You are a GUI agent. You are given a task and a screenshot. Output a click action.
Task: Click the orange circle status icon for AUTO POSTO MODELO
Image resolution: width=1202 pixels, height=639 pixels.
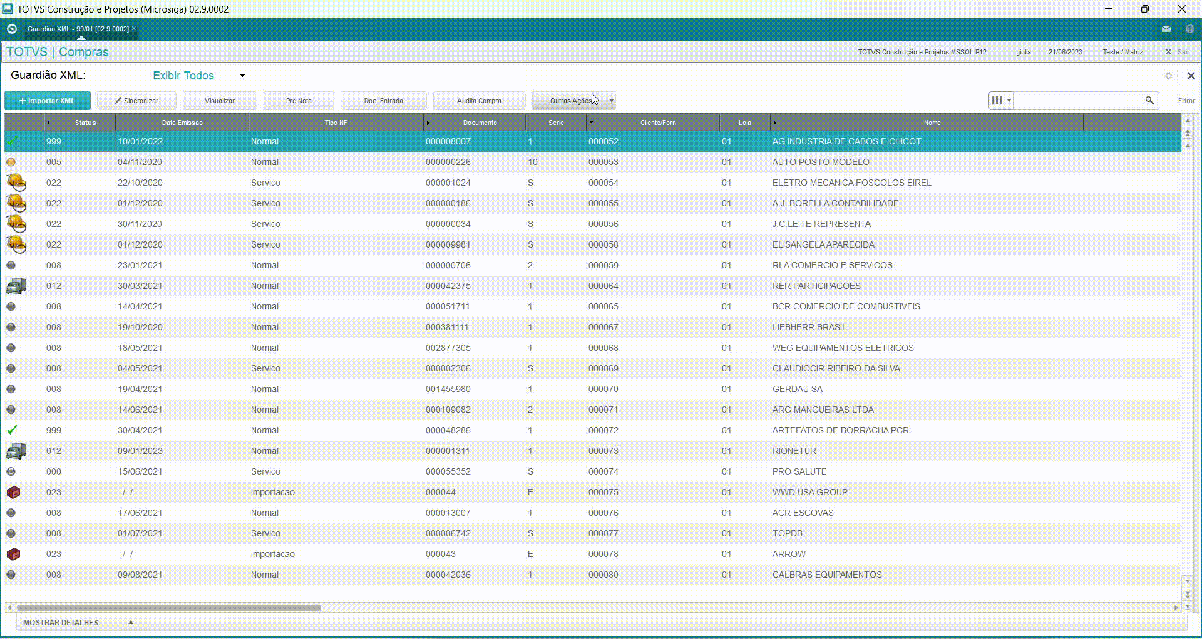[x=11, y=162]
